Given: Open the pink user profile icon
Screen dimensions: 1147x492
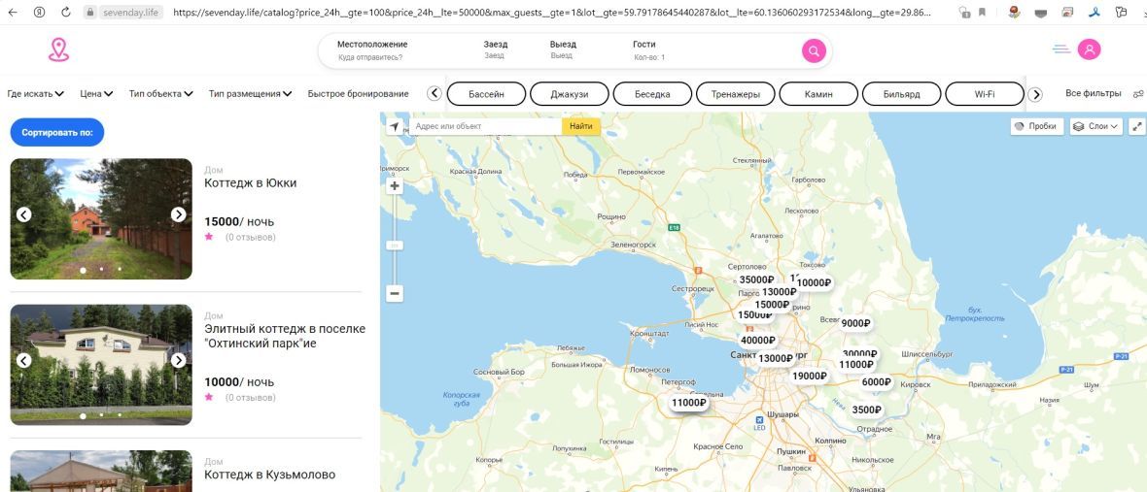Looking at the screenshot, I should pyautogui.click(x=1089, y=49).
